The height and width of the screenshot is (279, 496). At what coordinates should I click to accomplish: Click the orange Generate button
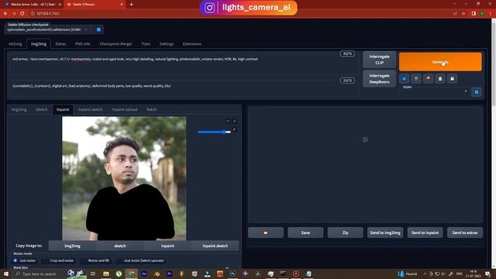(440, 62)
